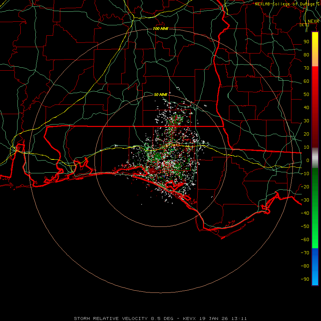Click the 90 value on the velocity scale
The image size is (321, 321).
coord(306,42)
